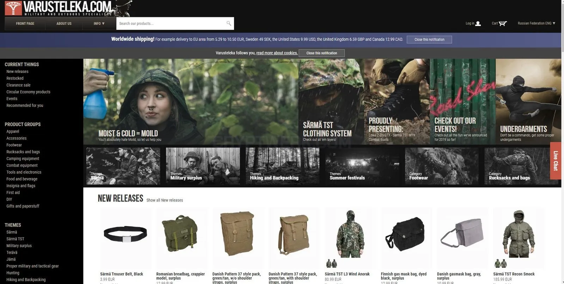Open the Romanian breadbag product image
The image size is (564, 284).
pyautogui.click(x=182, y=234)
